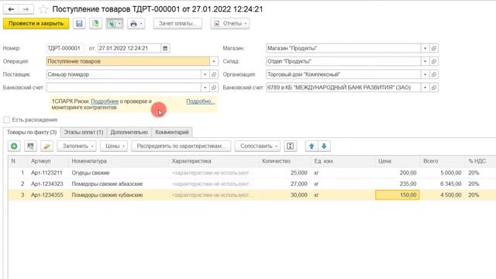This screenshot has height=279, width=496.
Task: Click the Зачет оплаты button
Action: coord(177,24)
